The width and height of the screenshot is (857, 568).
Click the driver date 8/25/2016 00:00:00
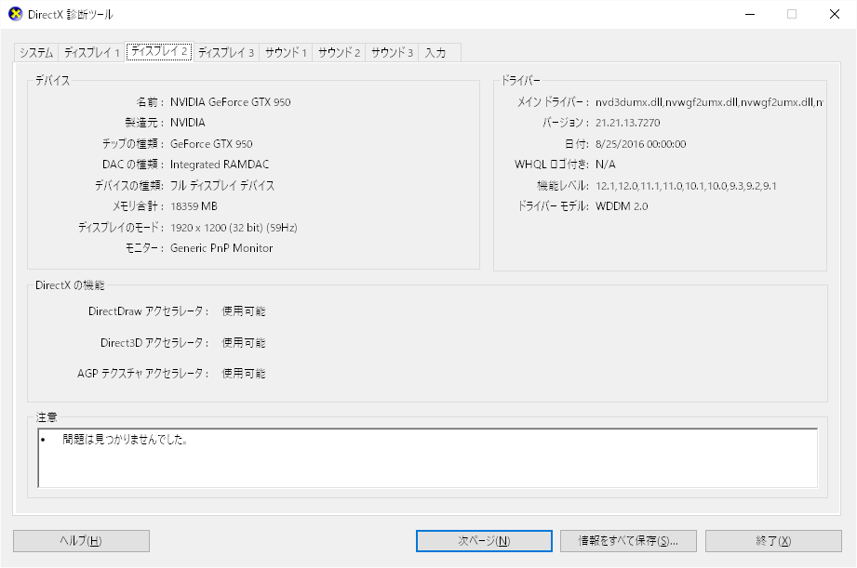[640, 144]
